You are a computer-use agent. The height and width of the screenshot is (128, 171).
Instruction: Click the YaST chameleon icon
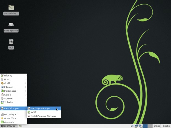click(29, 112)
